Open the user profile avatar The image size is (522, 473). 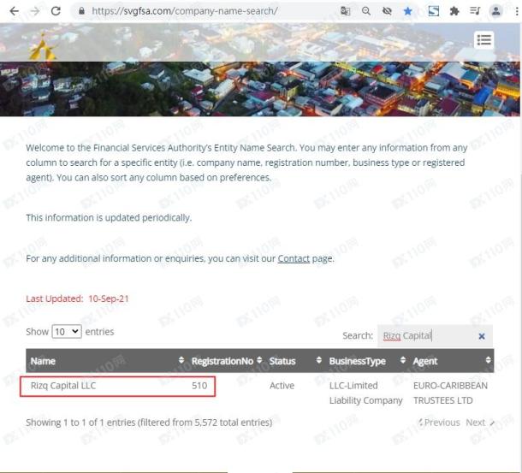coord(495,11)
